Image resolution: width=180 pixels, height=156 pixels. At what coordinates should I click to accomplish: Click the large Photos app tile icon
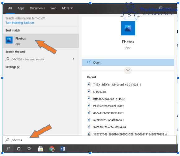click(x=128, y=28)
